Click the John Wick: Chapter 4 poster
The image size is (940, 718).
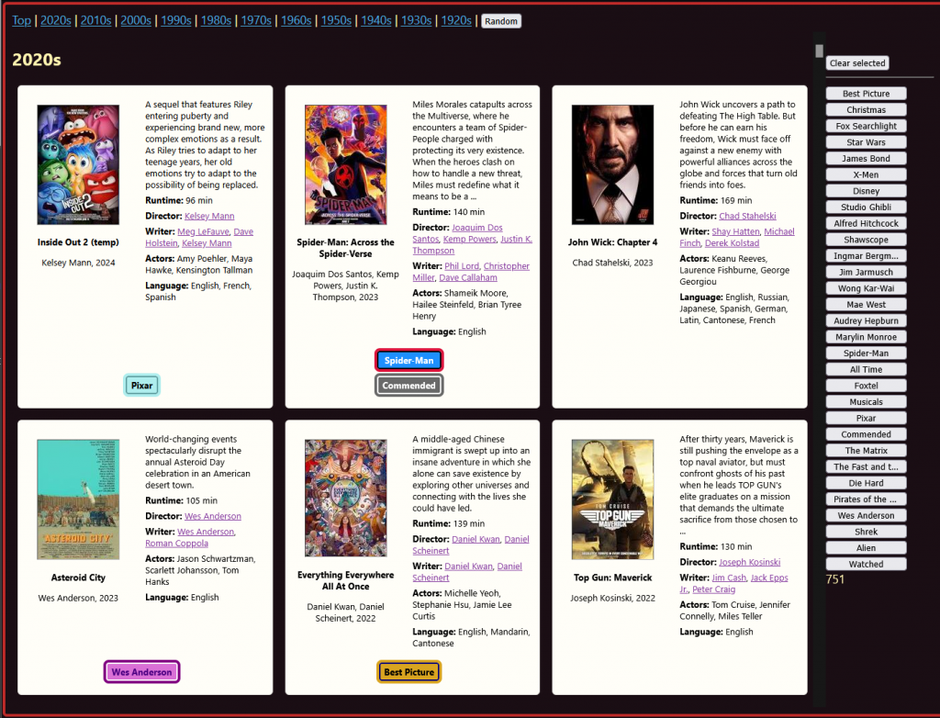[x=612, y=164]
